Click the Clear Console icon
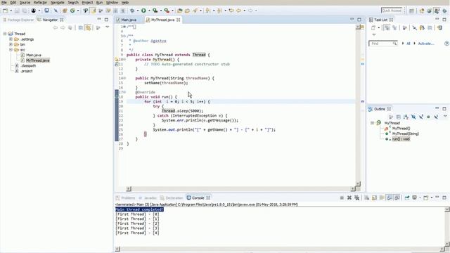Image resolution: width=450 pixels, height=253 pixels. coord(367,197)
